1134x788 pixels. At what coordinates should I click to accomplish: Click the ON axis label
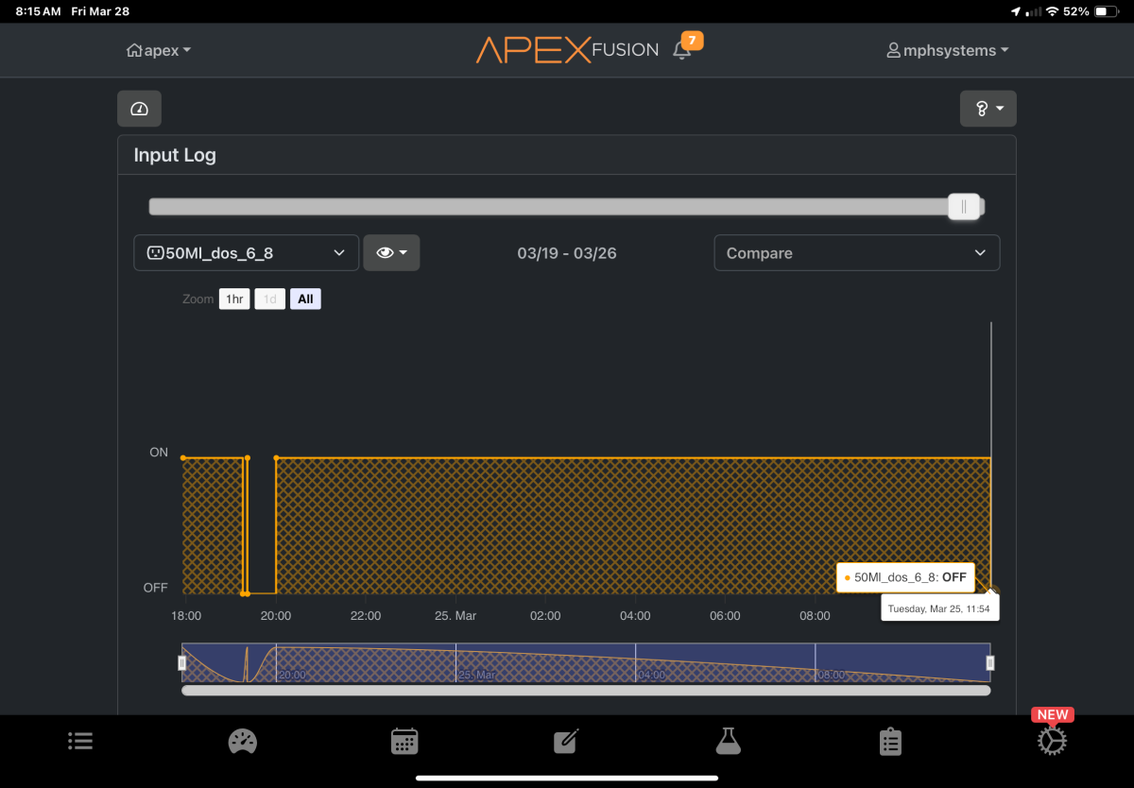[159, 453]
